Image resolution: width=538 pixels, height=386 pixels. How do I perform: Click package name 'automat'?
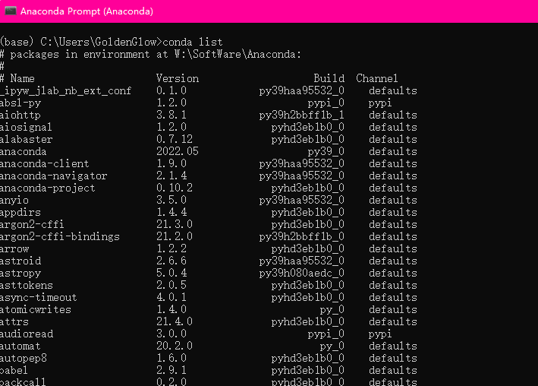click(20, 346)
